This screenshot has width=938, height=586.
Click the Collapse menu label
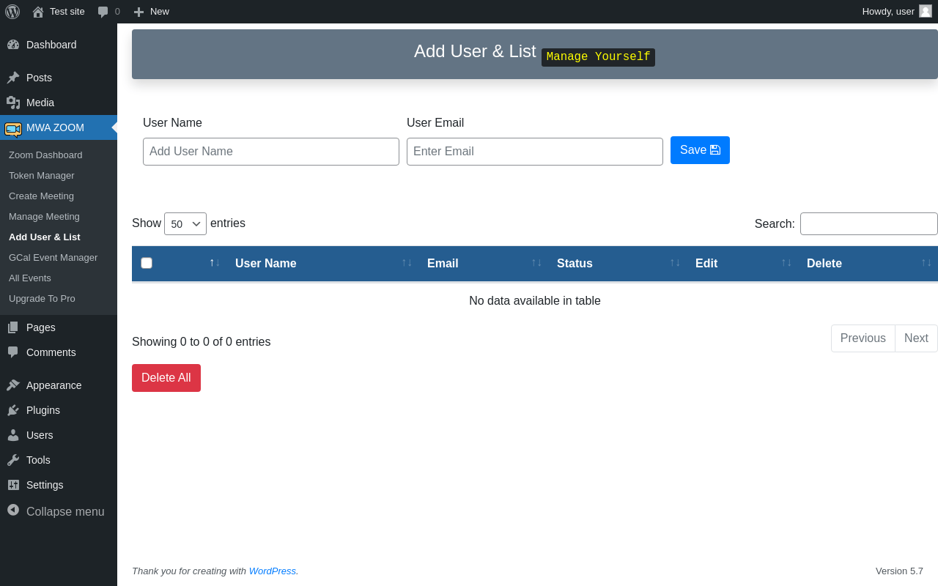(x=65, y=511)
